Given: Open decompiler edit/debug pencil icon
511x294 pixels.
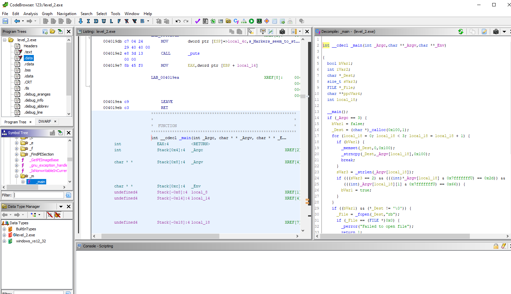Looking at the screenshot, I should pos(484,32).
